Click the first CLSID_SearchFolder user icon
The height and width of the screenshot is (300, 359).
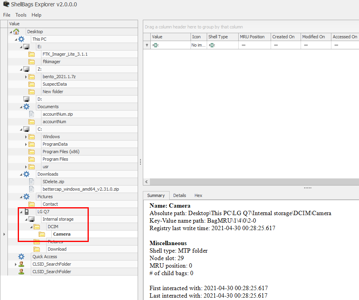click(x=21, y=264)
